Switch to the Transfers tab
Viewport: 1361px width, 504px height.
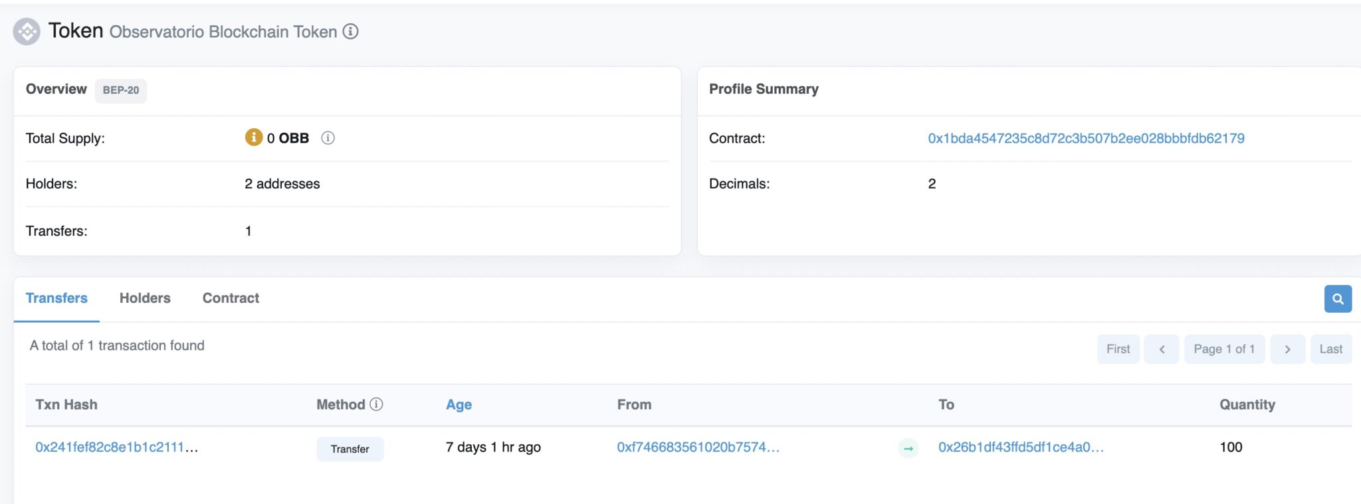tap(56, 298)
